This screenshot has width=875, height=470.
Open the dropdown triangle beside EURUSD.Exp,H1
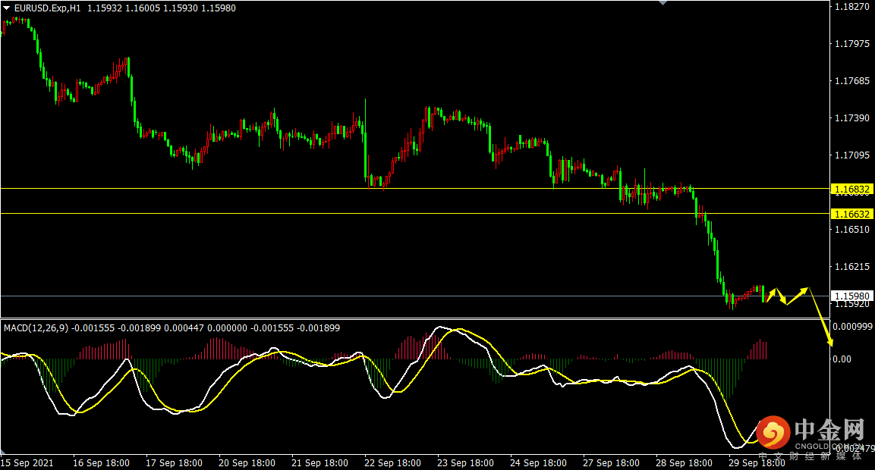coord(7,8)
